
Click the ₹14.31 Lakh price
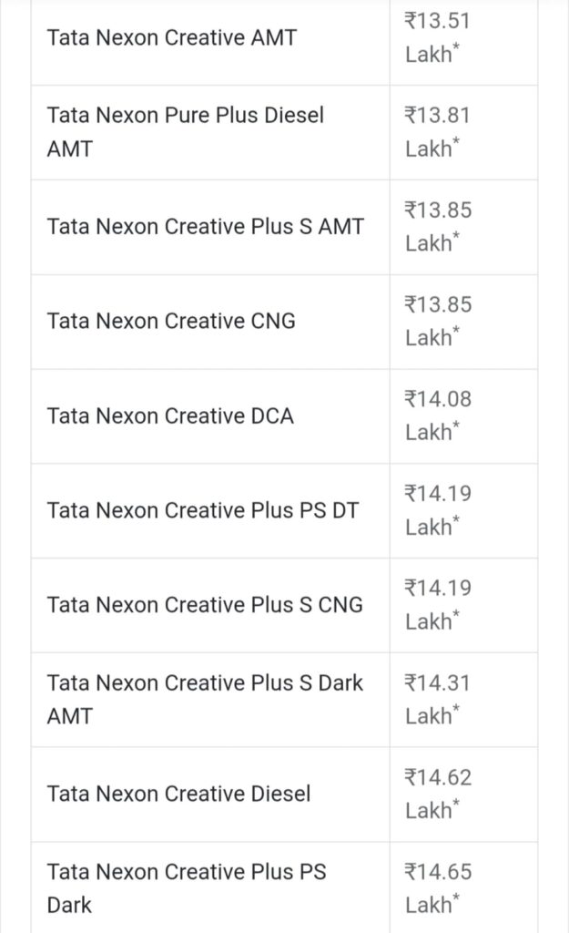click(x=438, y=699)
